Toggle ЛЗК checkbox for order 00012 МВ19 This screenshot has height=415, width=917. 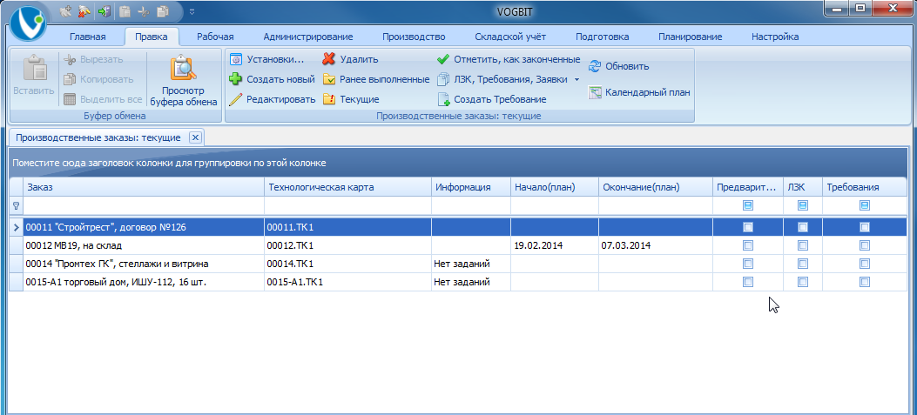click(803, 245)
